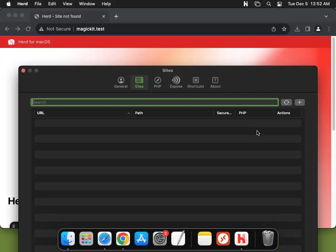Open Trash from the Dock

click(268, 238)
